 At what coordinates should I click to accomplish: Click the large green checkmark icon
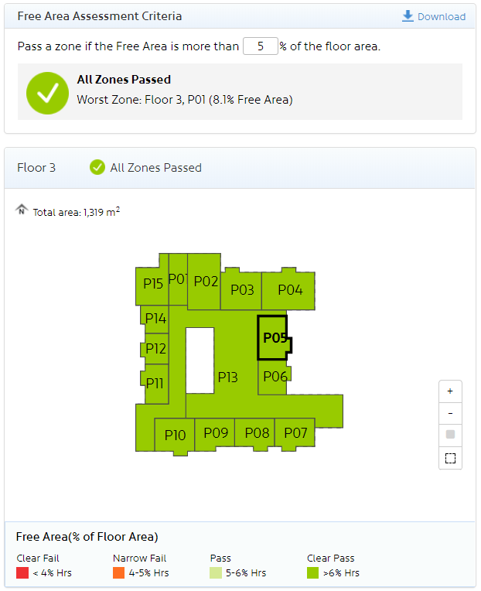coord(48,92)
